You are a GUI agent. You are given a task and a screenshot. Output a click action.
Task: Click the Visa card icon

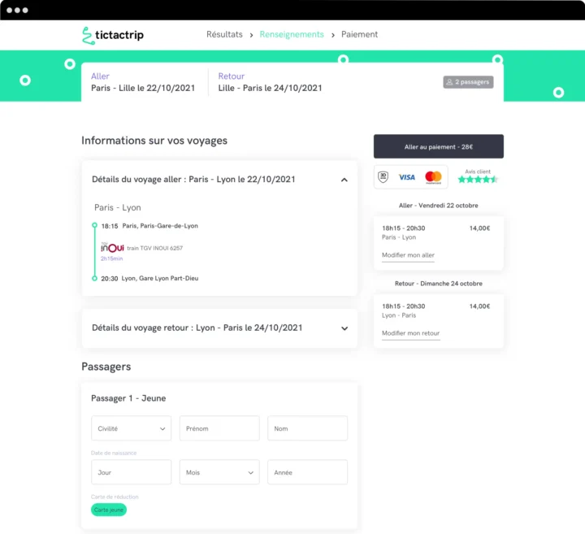coord(407,177)
